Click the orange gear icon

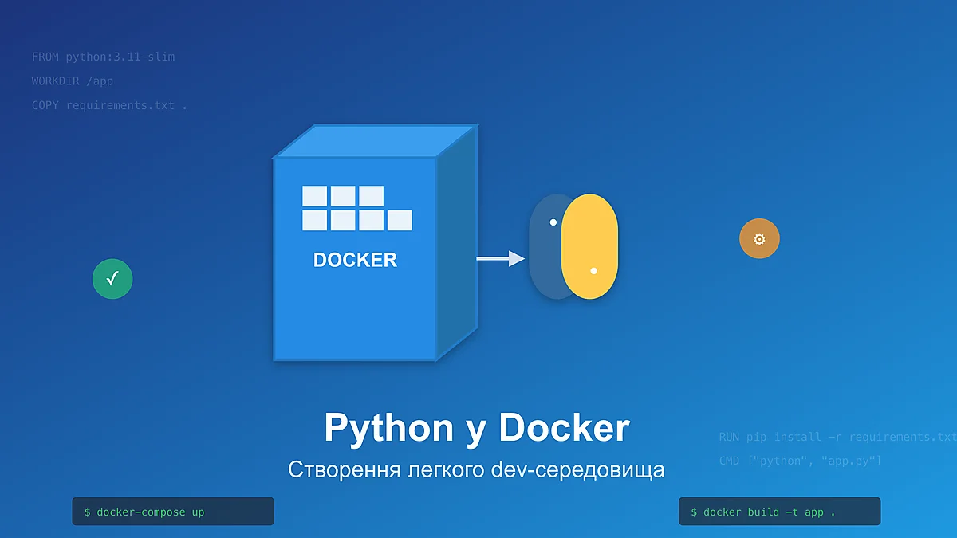tap(759, 238)
